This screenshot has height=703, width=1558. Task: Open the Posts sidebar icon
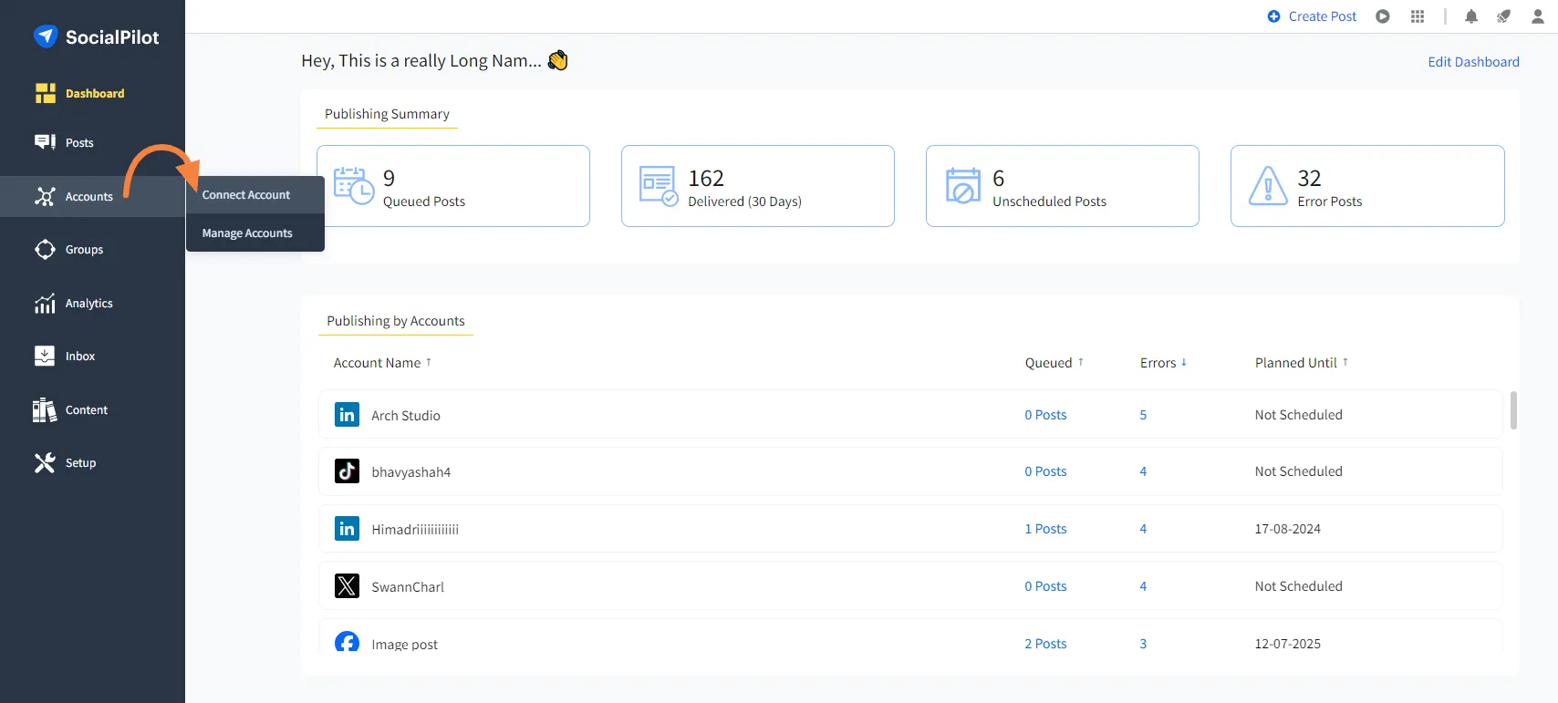(x=45, y=142)
